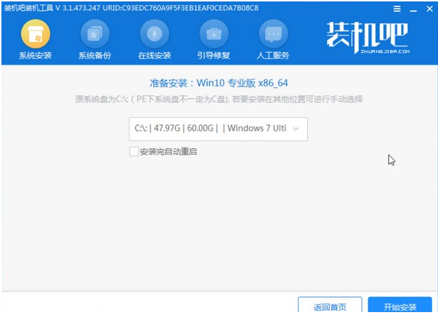
Task: Click the 人工服务 chat support icon
Action: (x=272, y=35)
